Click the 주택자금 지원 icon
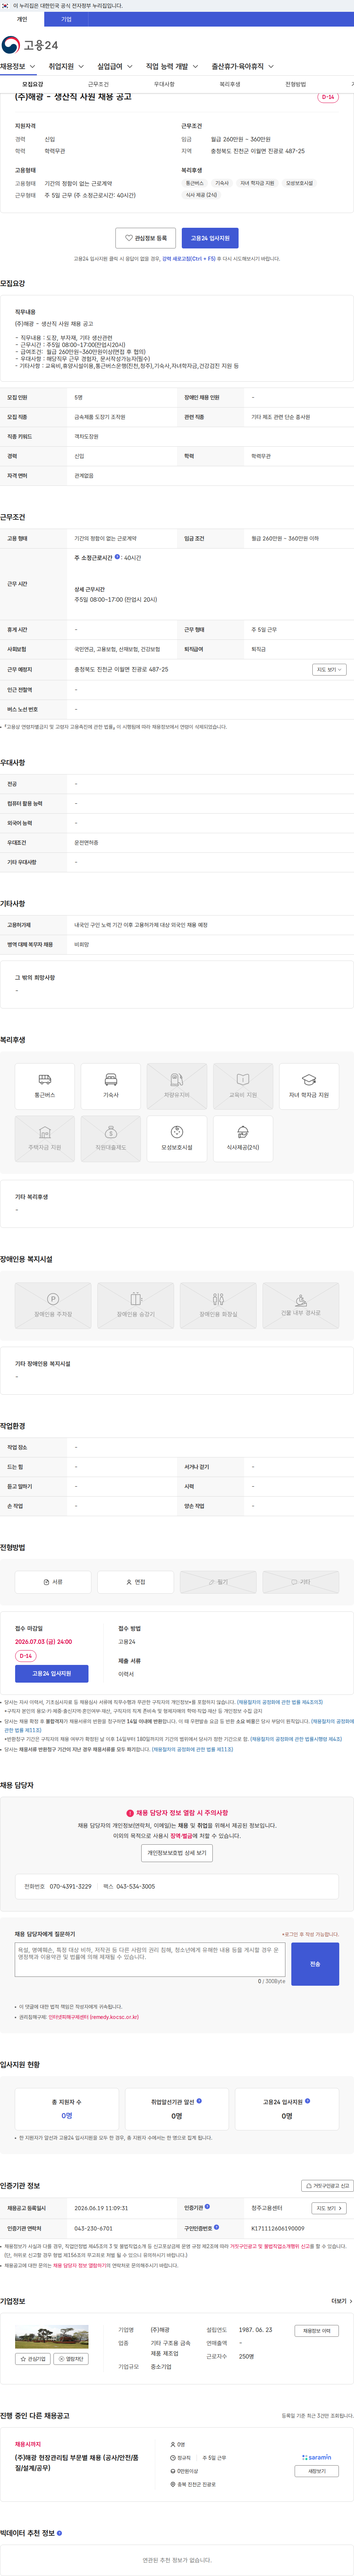Viewport: 354px width, 2576px height. [x=45, y=1138]
